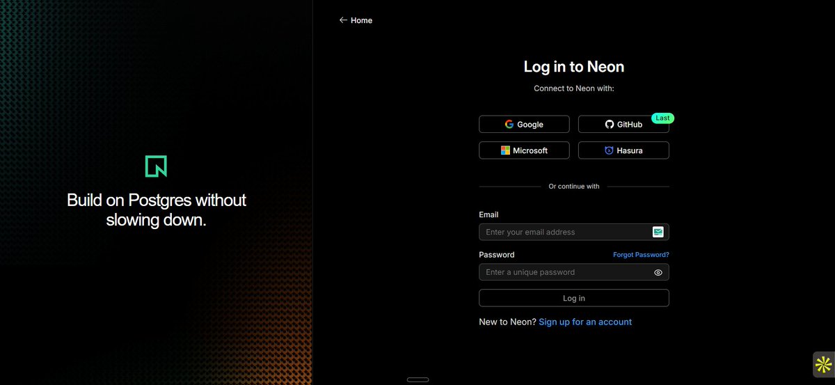Viewport: 835px width, 385px height.
Task: Click the Neon logo on the left panel
Action: coord(156,166)
